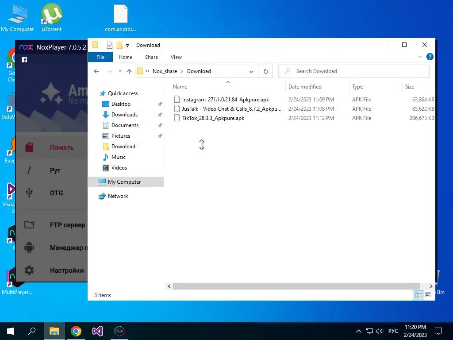Viewport: 453px width, 340px height.
Task: Select Downloads in navigation pane
Action: pyautogui.click(x=124, y=115)
